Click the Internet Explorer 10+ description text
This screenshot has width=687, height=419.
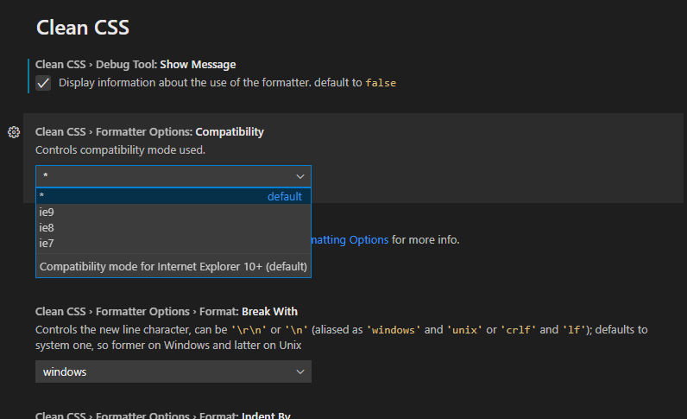tap(173, 266)
